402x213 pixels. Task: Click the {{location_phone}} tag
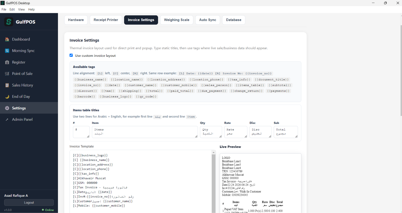pos(206,79)
